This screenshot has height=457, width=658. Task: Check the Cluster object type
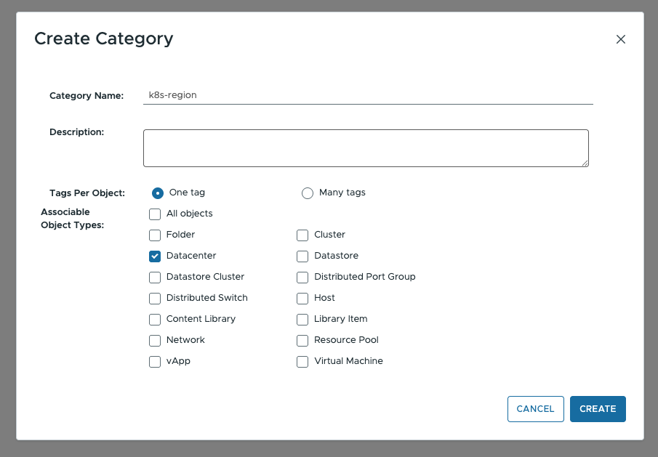tap(302, 235)
